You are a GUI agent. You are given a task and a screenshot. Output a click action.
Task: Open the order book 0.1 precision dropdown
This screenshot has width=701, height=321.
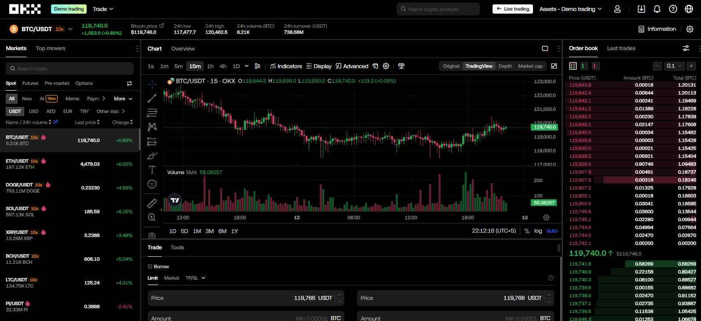674,66
